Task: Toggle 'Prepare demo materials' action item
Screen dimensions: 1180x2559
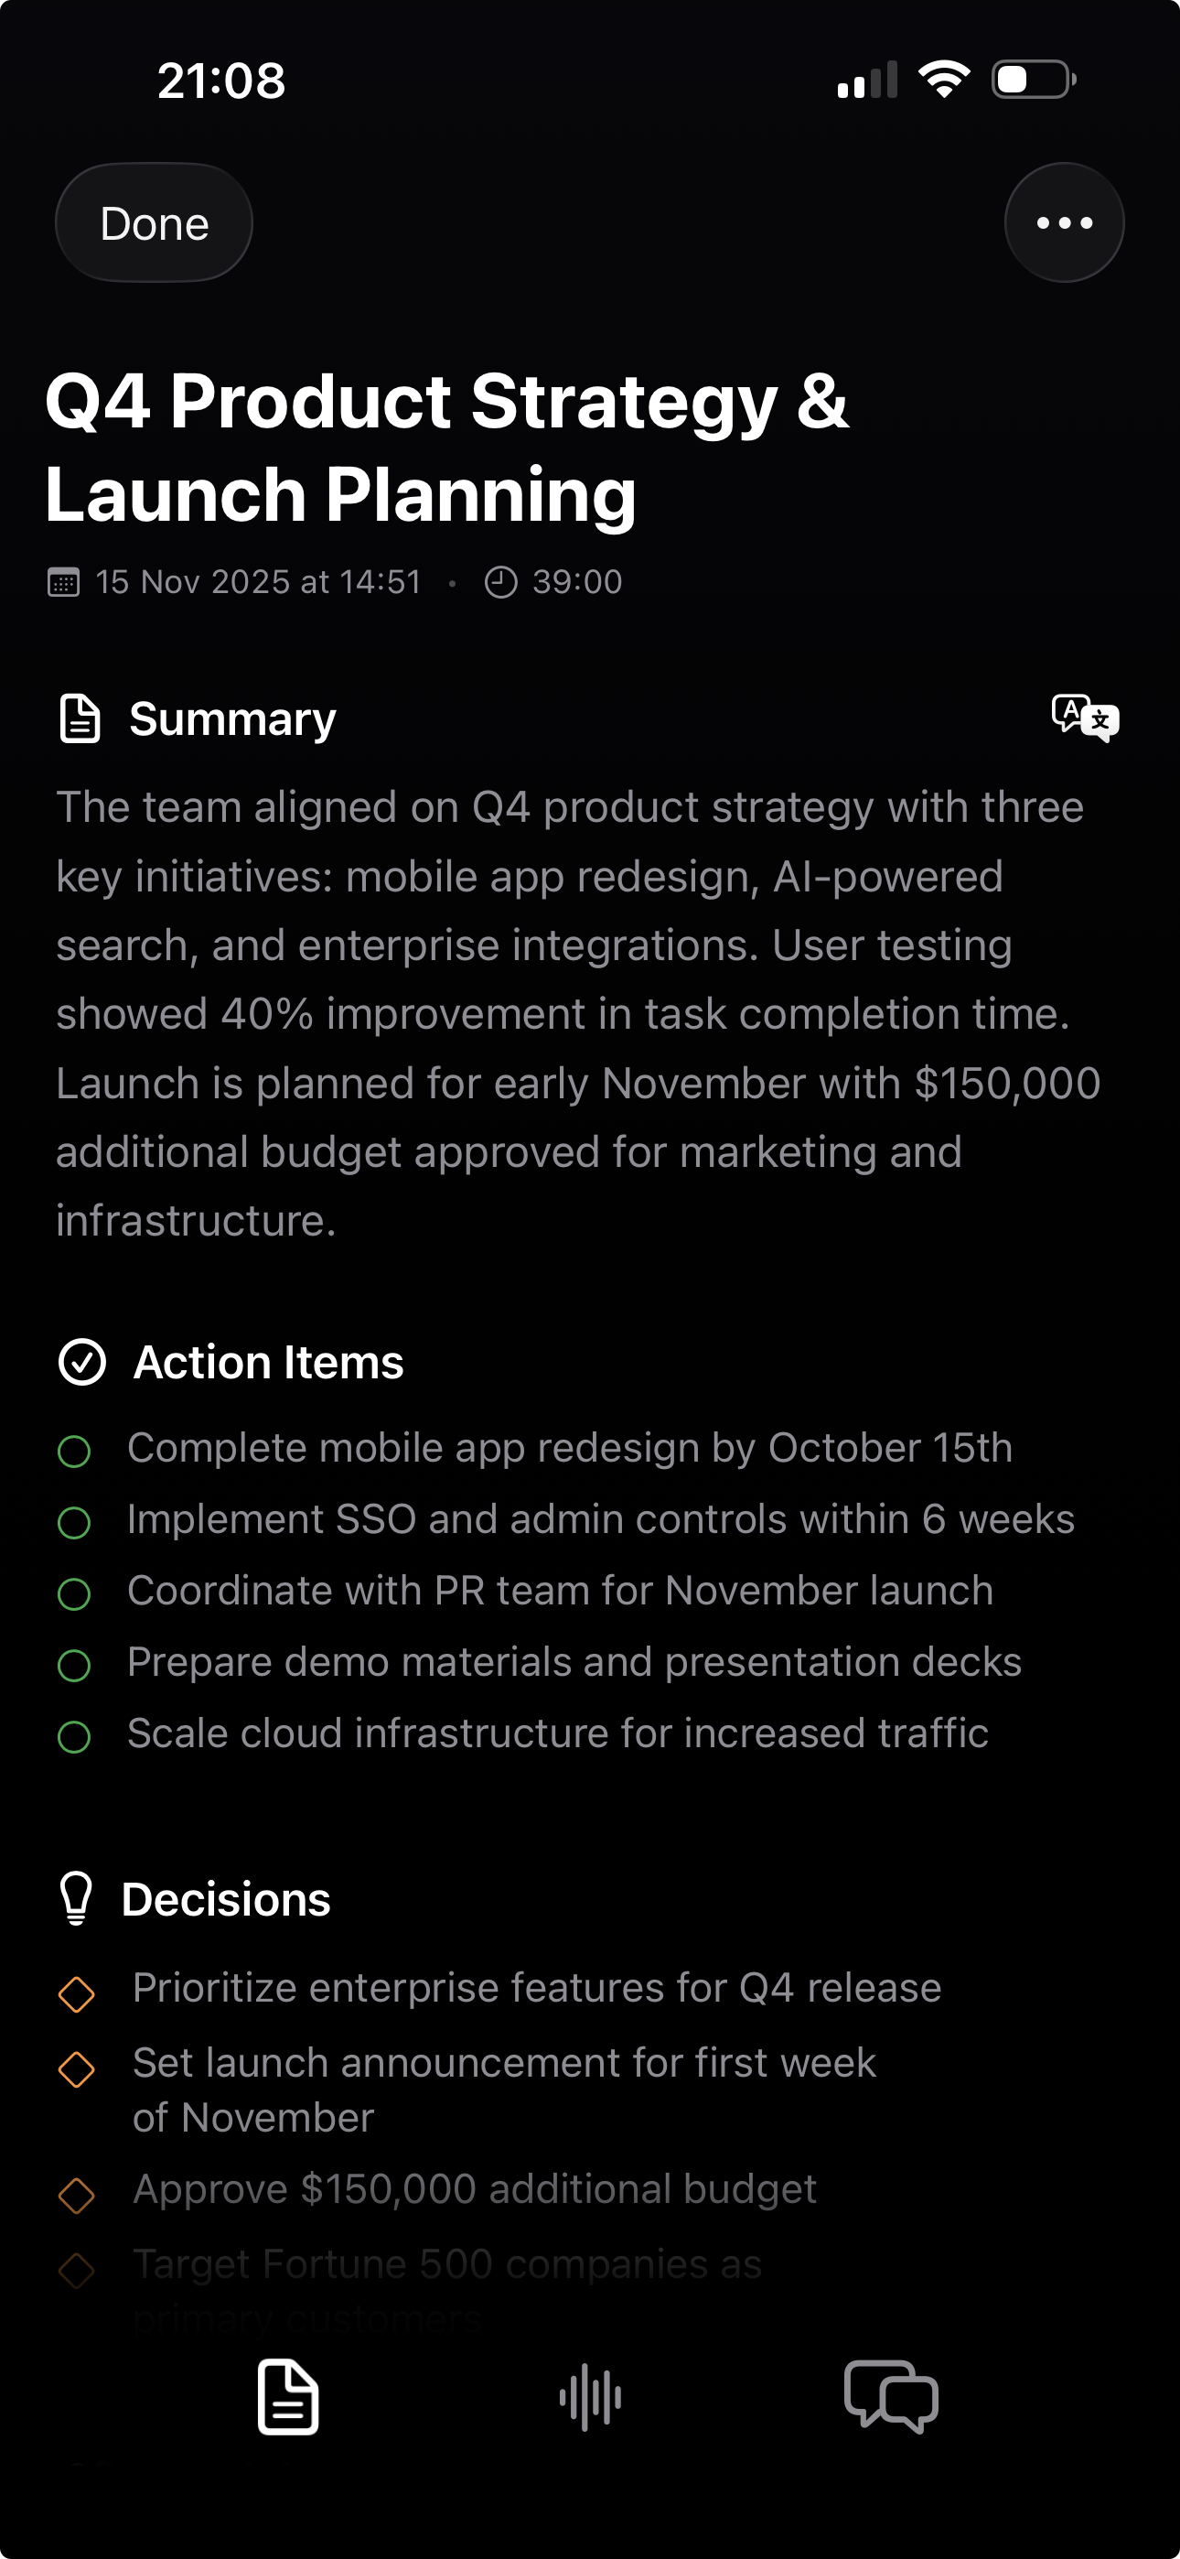Action: pos(74,1665)
